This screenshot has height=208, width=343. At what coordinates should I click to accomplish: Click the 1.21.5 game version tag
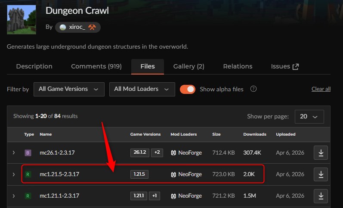click(x=139, y=174)
